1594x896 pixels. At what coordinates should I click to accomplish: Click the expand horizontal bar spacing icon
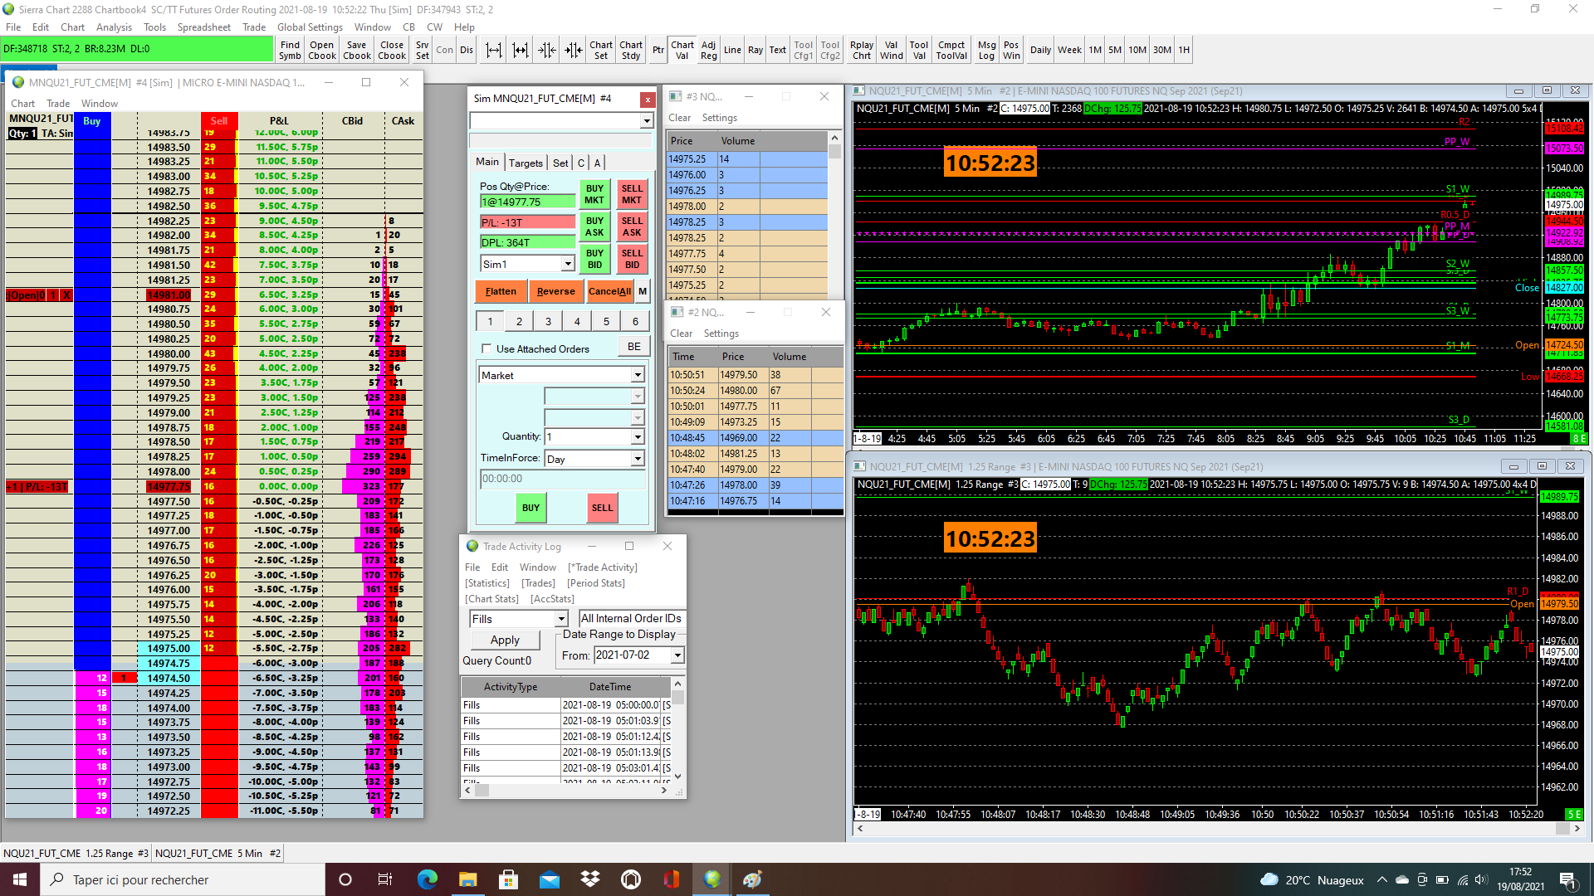click(494, 50)
